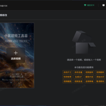The height and width of the screenshot is (106, 106).
Task: Select the 添加水印 module tag
Action: [100, 77]
